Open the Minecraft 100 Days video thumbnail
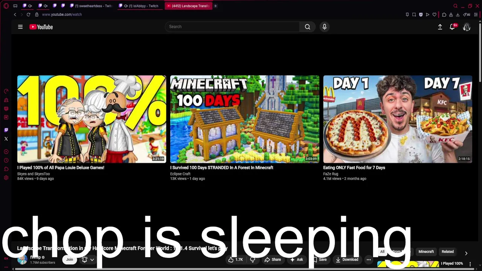The image size is (482, 271). click(x=245, y=119)
